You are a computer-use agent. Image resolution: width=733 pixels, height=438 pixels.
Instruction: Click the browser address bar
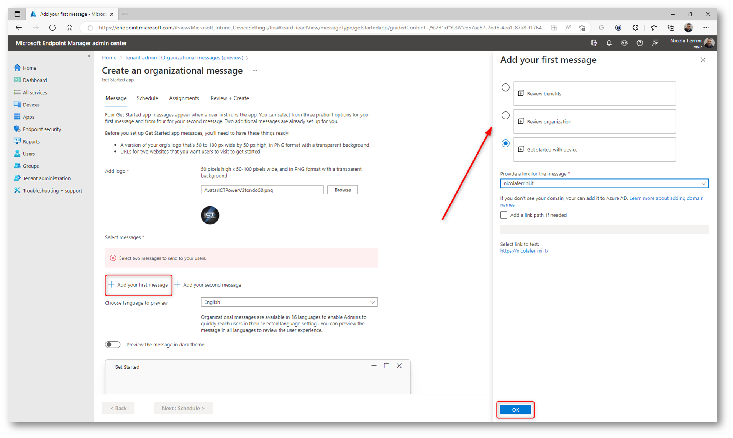322,28
